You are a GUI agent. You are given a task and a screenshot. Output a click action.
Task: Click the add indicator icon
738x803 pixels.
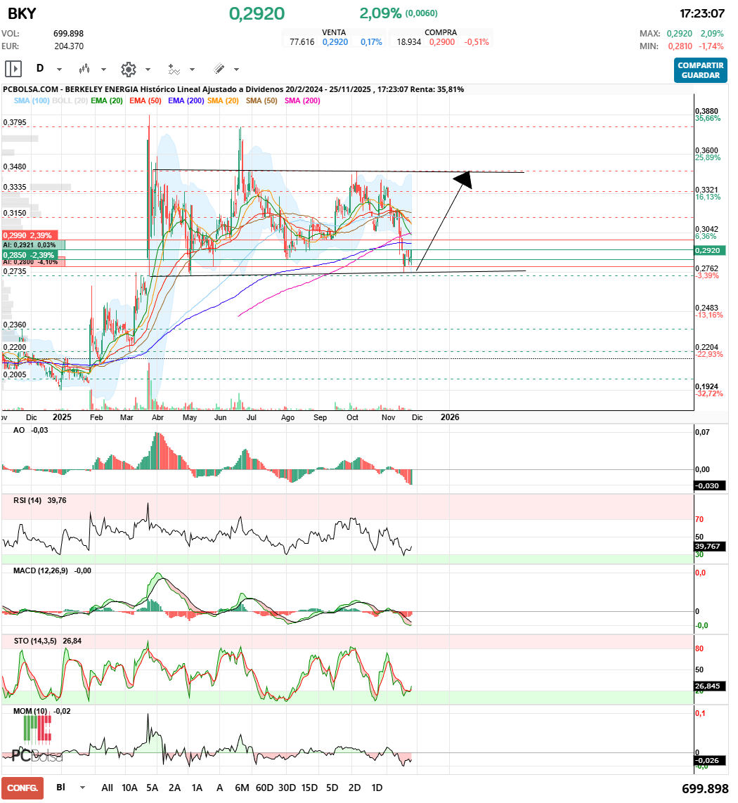pyautogui.click(x=174, y=69)
